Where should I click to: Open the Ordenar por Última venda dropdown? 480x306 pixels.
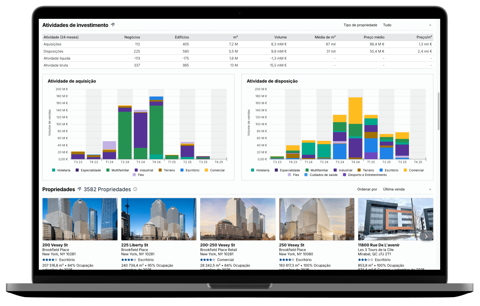pyautogui.click(x=407, y=189)
